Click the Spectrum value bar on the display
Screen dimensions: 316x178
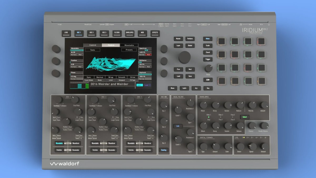145,50
